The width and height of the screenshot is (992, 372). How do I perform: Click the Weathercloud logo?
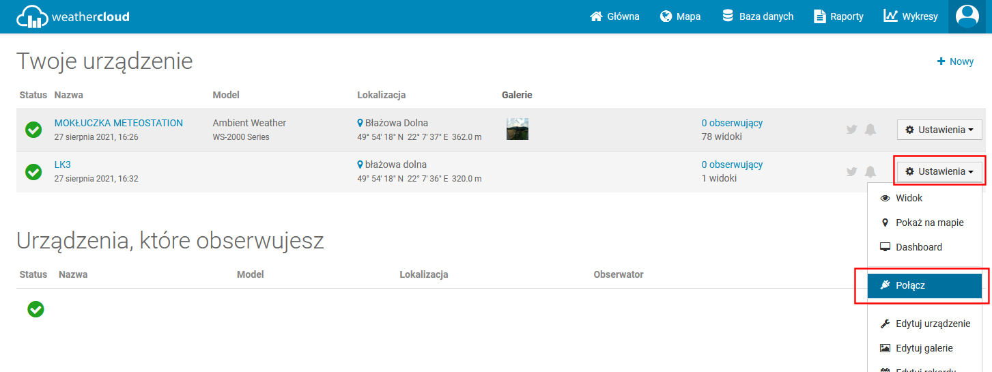pyautogui.click(x=73, y=16)
